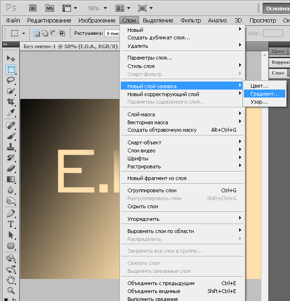Image resolution: width=290 pixels, height=301 pixels.
Task: Click the Растушевка feather input field
Action: 112,33
